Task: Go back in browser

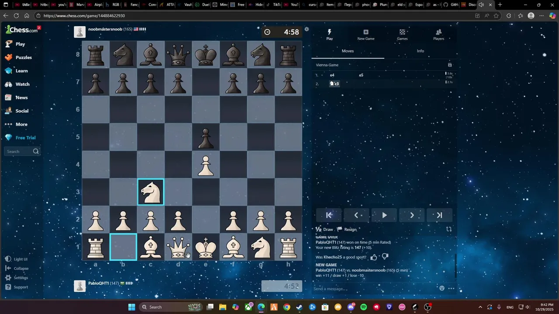Action: coord(6,15)
